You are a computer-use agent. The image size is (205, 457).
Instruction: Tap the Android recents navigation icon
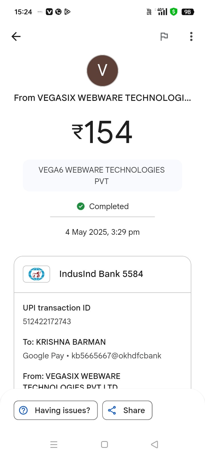click(x=54, y=444)
